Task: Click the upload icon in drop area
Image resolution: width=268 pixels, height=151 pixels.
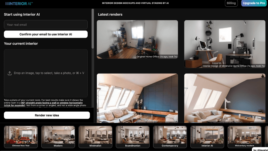Action: tap(9, 73)
